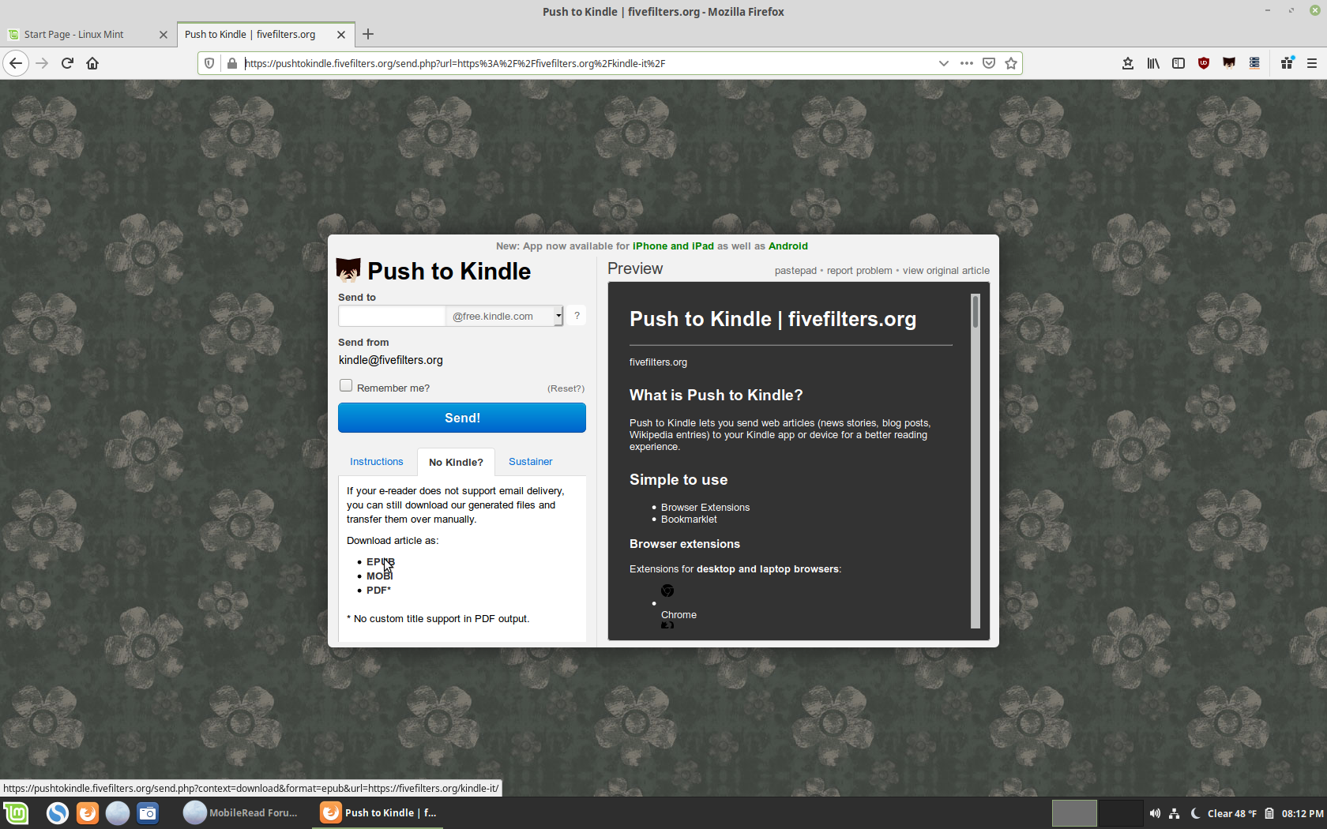Viewport: 1327px width, 829px height.
Task: Switch to the second workspace
Action: point(1120,813)
